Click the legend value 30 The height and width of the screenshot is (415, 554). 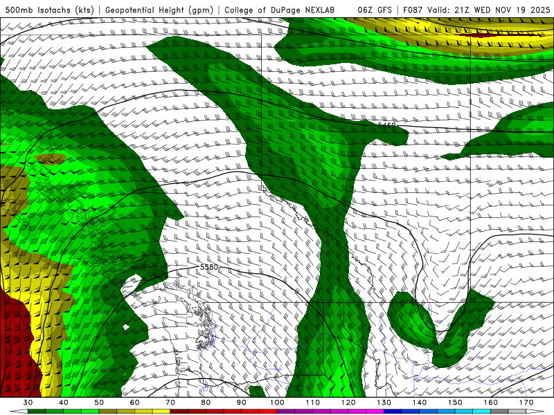28,403
